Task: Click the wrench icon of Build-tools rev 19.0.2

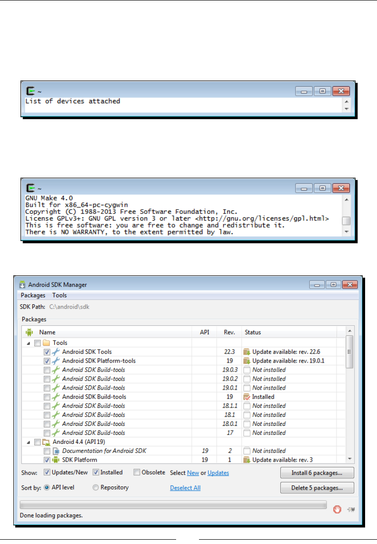Action: (x=56, y=379)
